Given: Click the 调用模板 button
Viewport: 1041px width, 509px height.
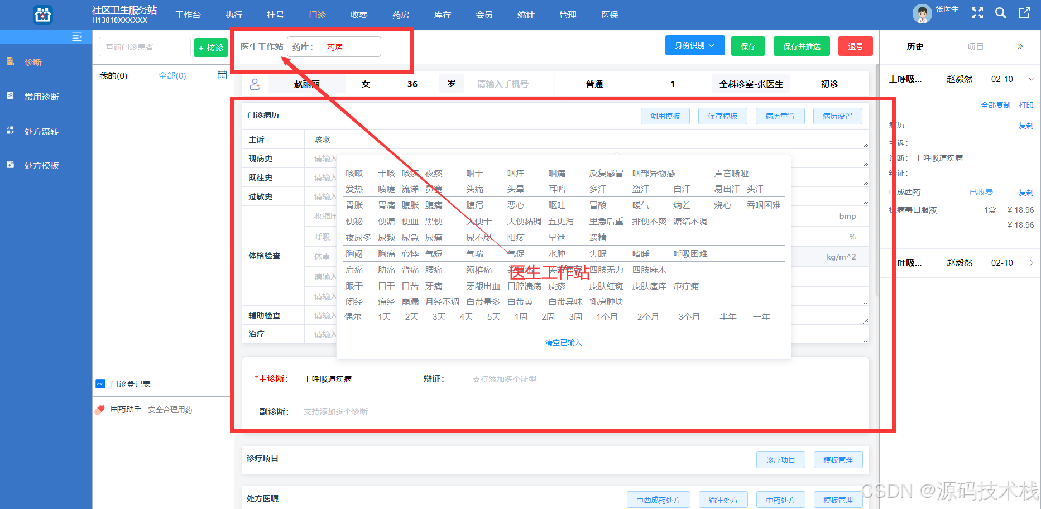Looking at the screenshot, I should point(665,116).
